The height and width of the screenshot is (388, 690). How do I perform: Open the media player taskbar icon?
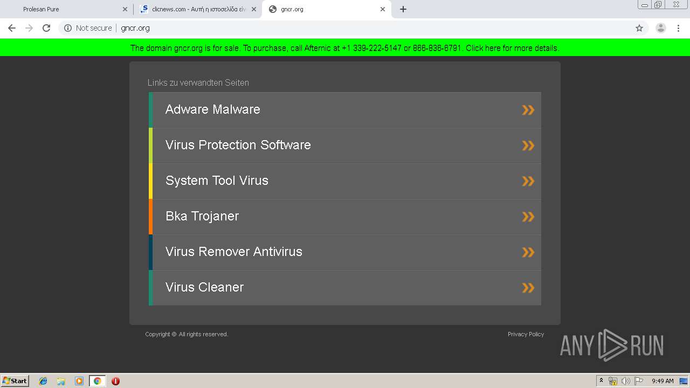pos(79,381)
